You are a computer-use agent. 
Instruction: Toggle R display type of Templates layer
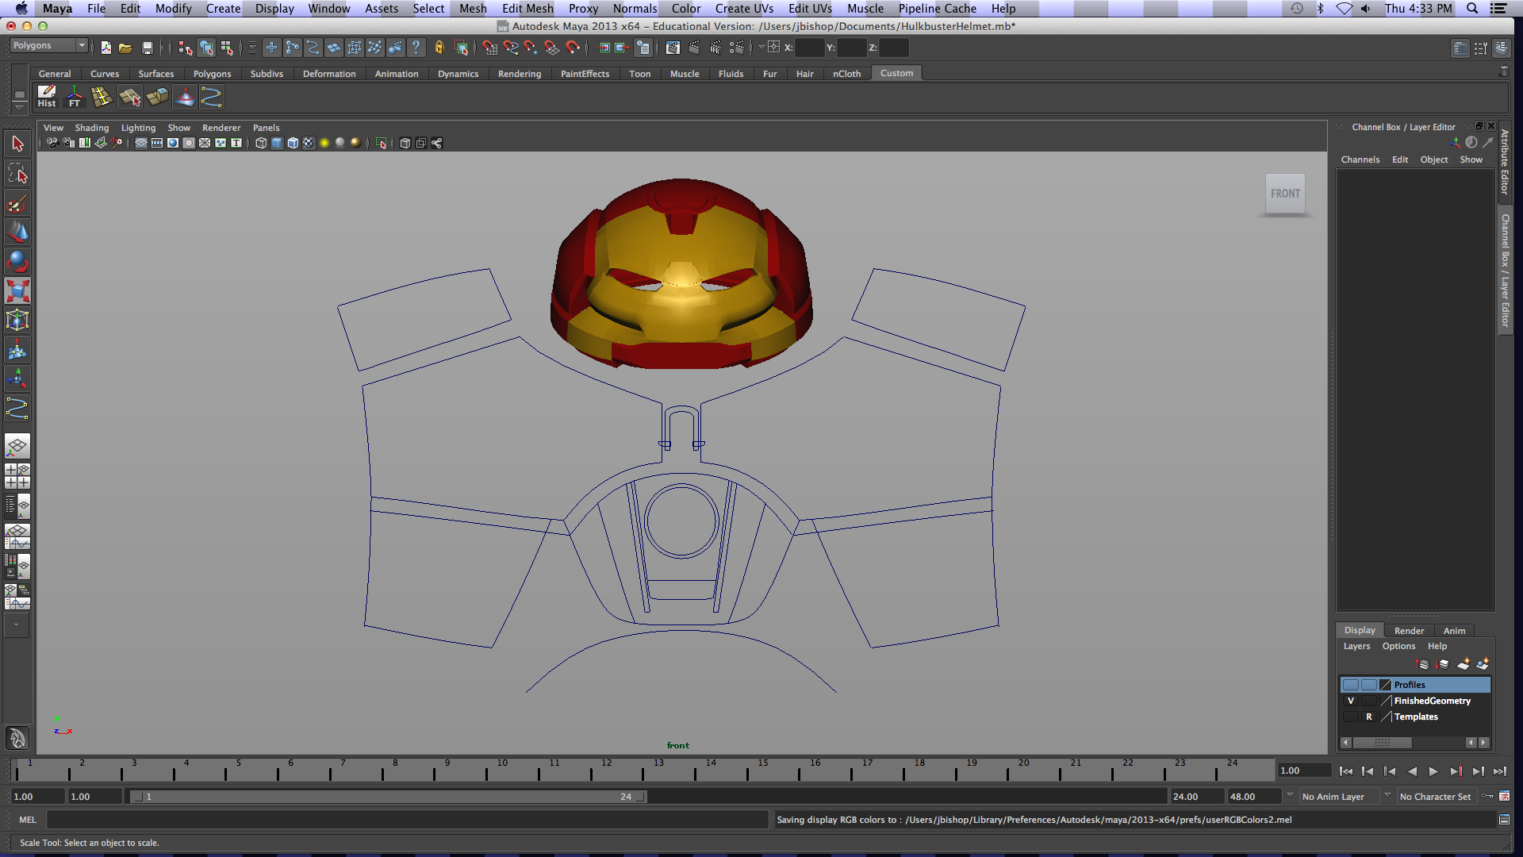point(1368,717)
